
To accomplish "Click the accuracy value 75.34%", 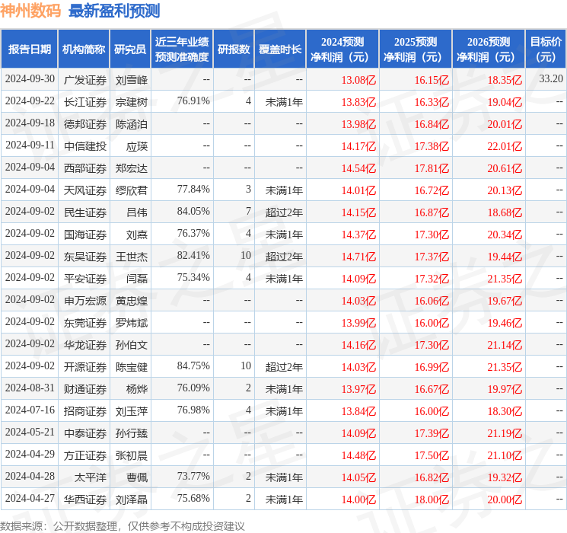I will point(193,277).
